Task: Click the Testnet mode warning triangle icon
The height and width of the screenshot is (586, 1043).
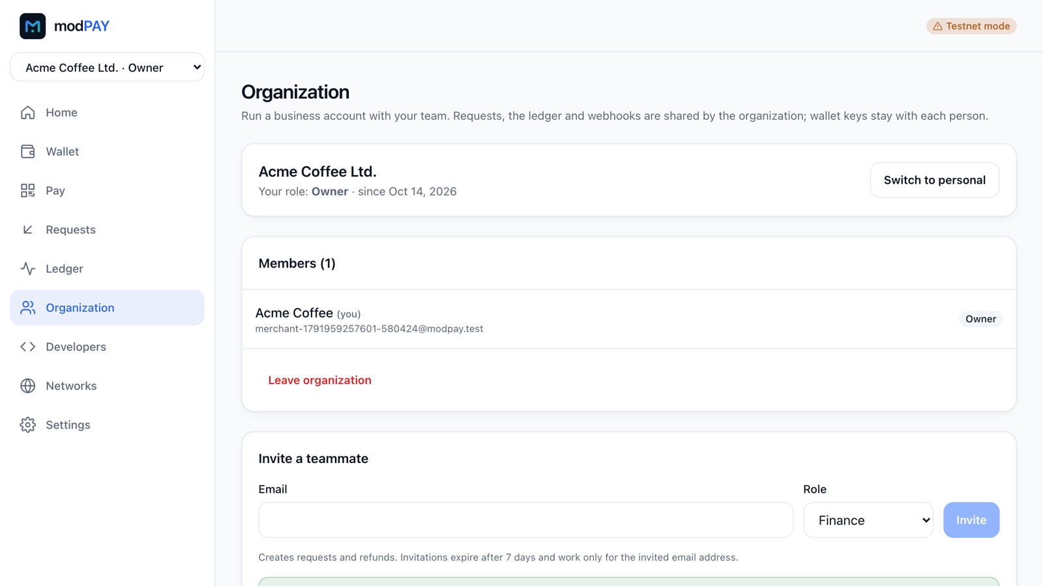Action: click(x=937, y=26)
